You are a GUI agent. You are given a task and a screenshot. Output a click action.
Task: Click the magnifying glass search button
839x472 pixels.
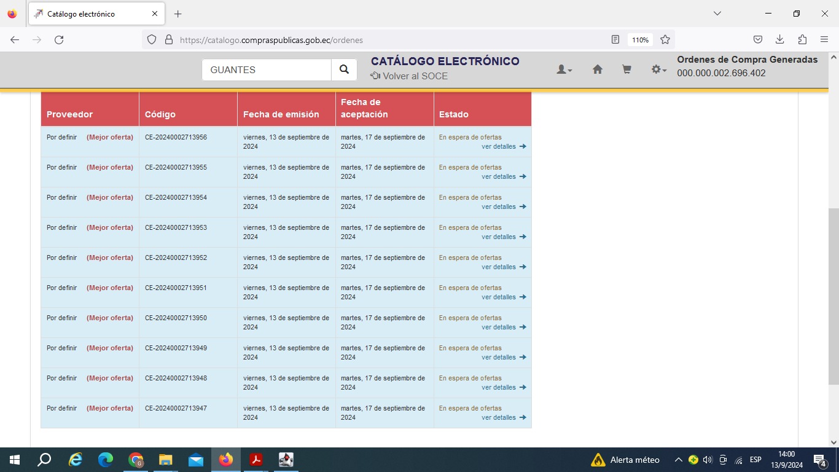tap(344, 70)
